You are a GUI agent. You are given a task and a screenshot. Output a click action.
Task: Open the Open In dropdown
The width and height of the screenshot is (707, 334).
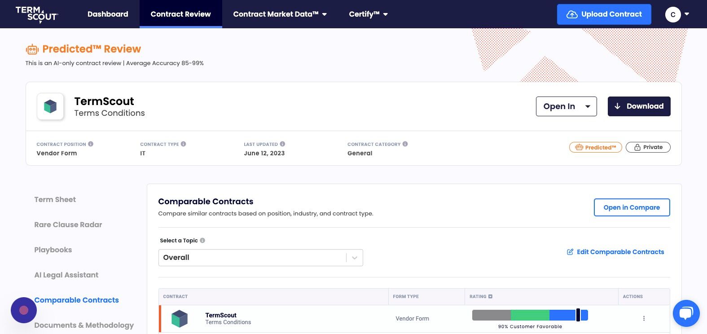(566, 106)
